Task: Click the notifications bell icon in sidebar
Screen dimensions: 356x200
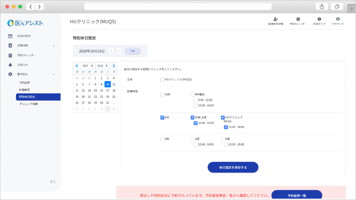Action: click(x=10, y=65)
